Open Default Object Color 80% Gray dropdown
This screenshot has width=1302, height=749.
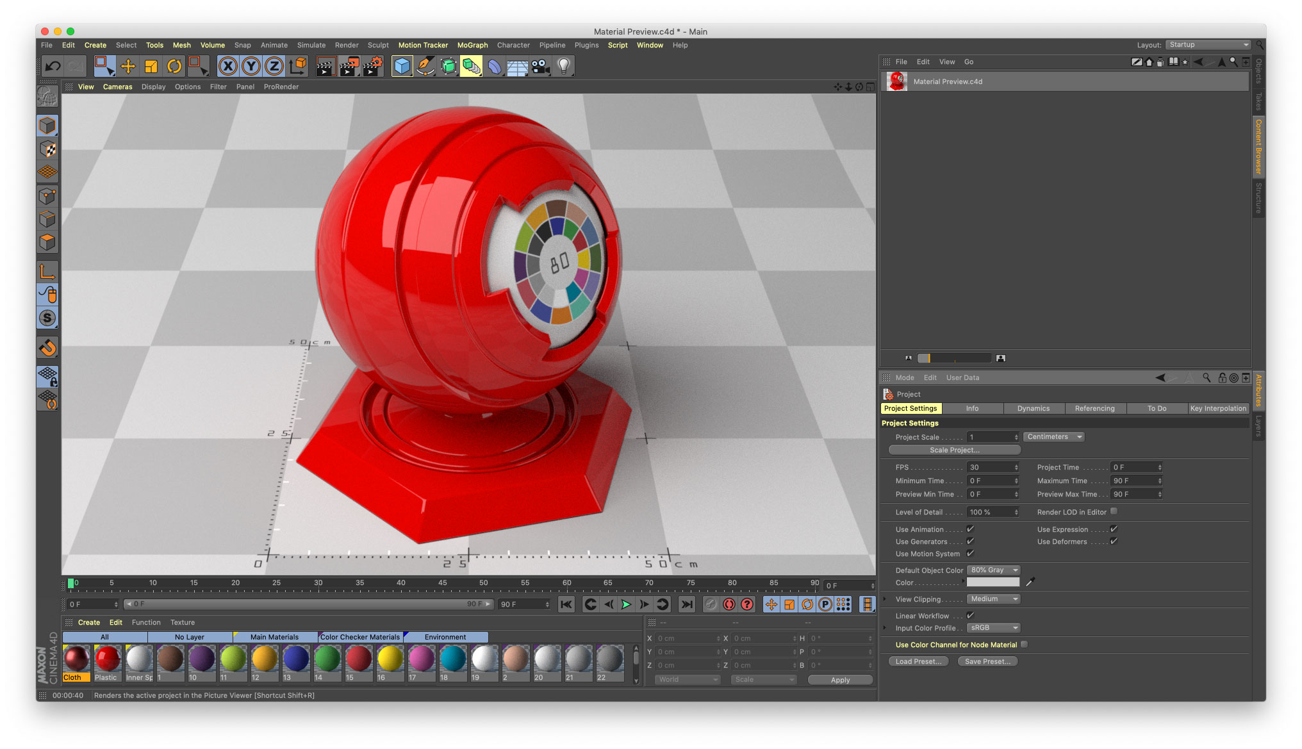pyautogui.click(x=993, y=570)
